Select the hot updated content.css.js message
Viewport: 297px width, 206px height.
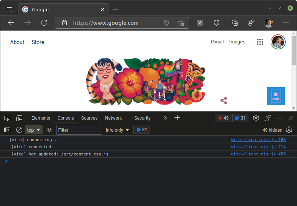[x=60, y=154]
